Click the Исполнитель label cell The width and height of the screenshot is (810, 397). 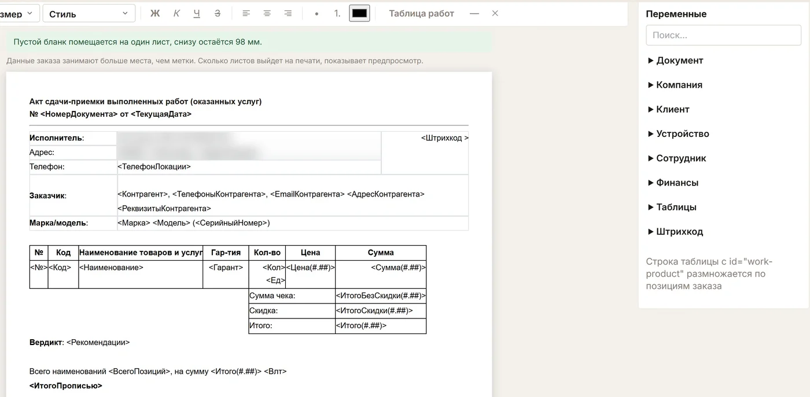73,138
